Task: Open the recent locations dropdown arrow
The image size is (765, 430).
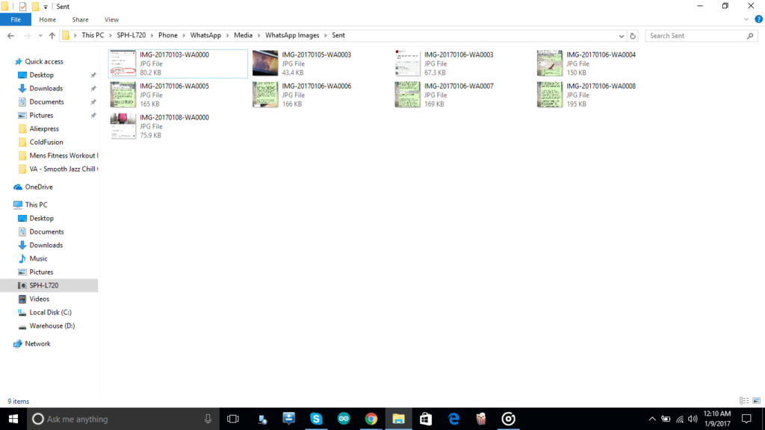Action: 40,36
